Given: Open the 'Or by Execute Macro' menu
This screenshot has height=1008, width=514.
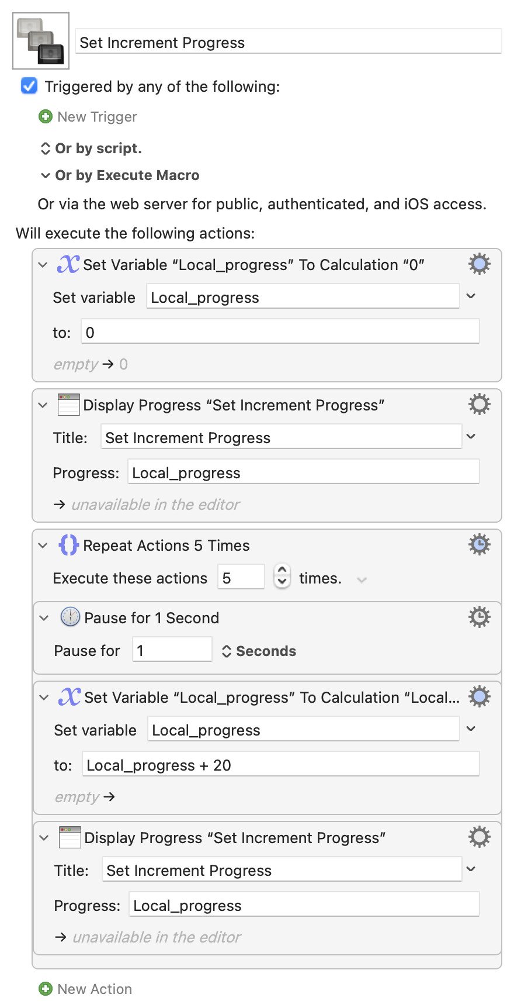Looking at the screenshot, I should [x=120, y=175].
